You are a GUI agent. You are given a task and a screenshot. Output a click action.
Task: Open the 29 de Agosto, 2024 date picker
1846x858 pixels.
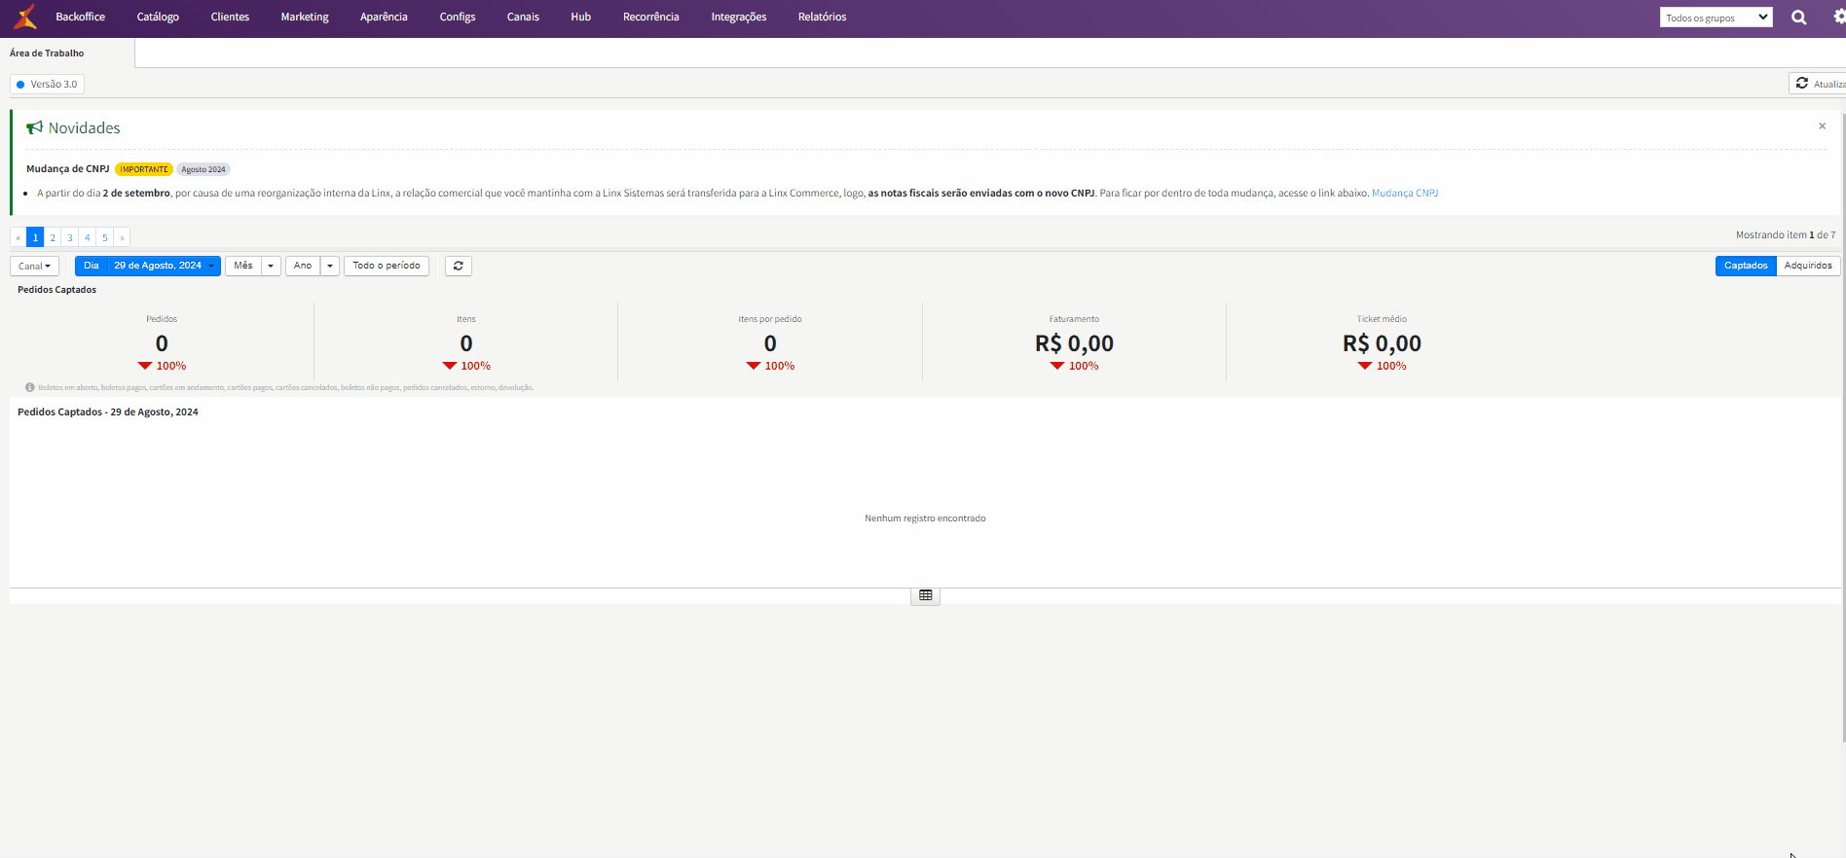click(x=164, y=266)
